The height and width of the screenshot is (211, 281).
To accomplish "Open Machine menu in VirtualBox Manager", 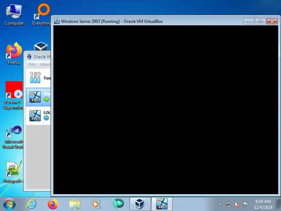I will [x=45, y=65].
